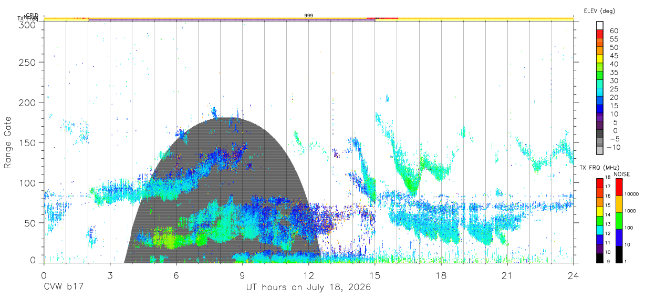Click the "30" value on the ELEV scale
Viewport: 645px width, 298px height.
click(x=614, y=81)
